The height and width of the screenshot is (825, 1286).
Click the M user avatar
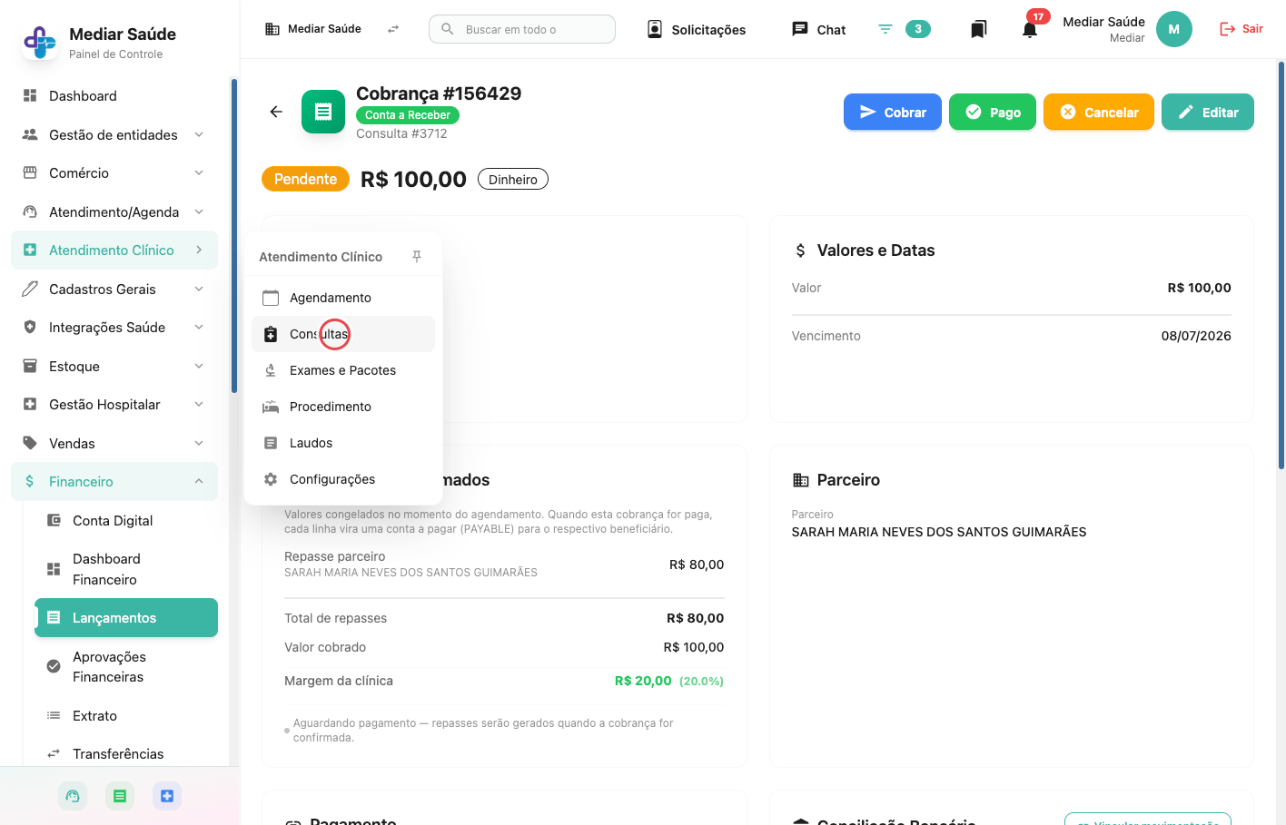(1173, 29)
